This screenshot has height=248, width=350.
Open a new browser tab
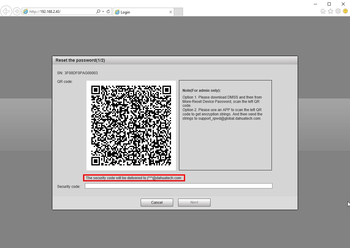click(x=178, y=12)
